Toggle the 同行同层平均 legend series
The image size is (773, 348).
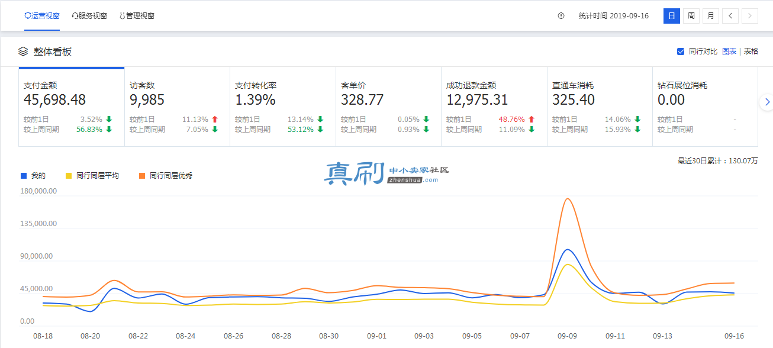pos(92,176)
